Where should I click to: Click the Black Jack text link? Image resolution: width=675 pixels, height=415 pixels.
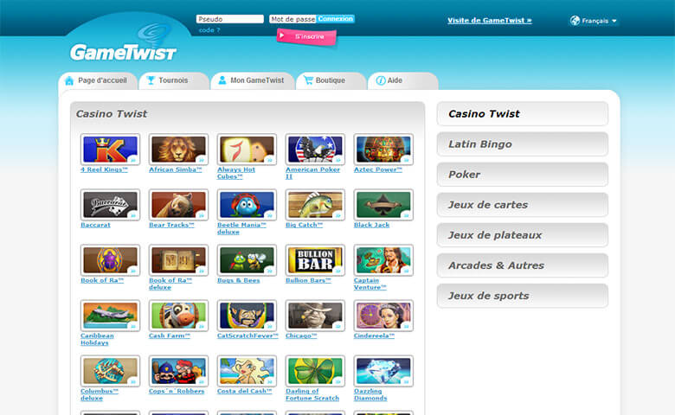click(x=371, y=225)
